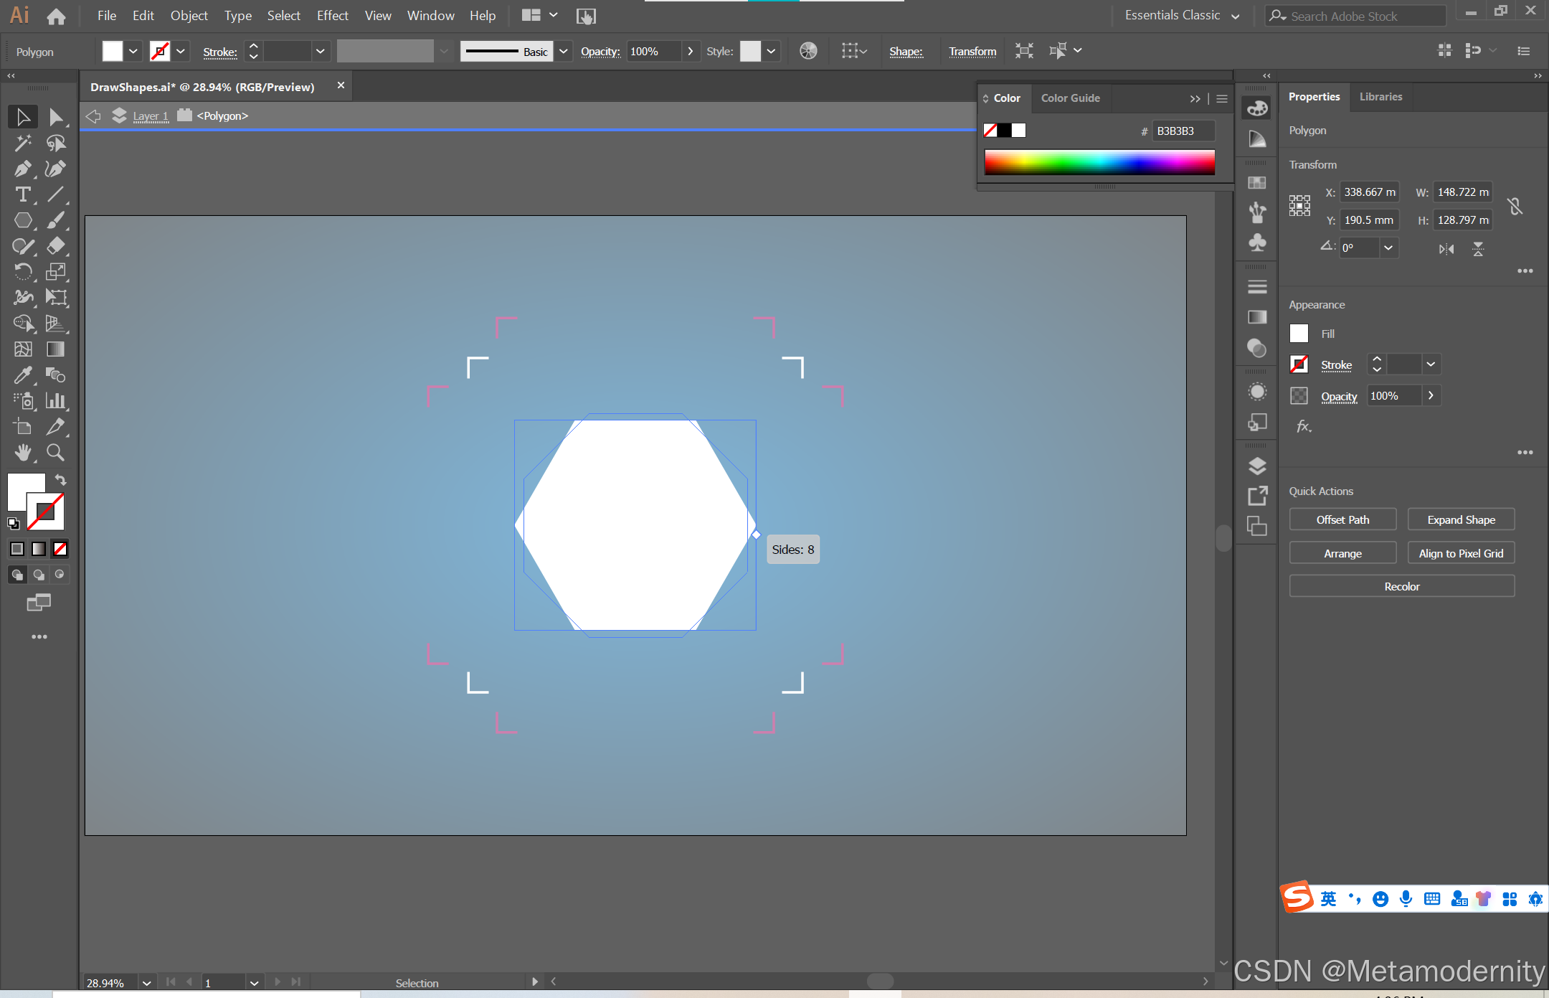Pick the Direct Selection tool

55,117
